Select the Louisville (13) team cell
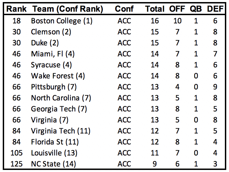 pos(54,153)
